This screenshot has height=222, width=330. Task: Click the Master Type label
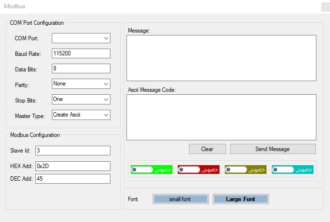pos(30,116)
